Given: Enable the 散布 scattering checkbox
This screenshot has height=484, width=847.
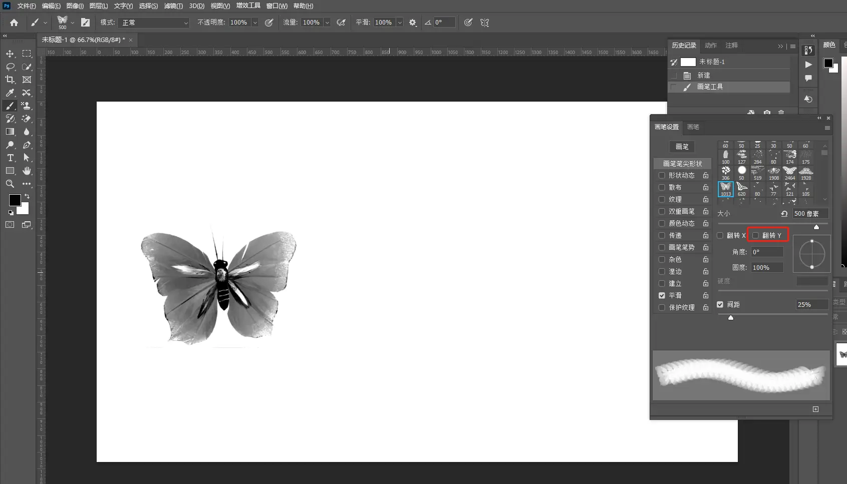Looking at the screenshot, I should pos(662,187).
